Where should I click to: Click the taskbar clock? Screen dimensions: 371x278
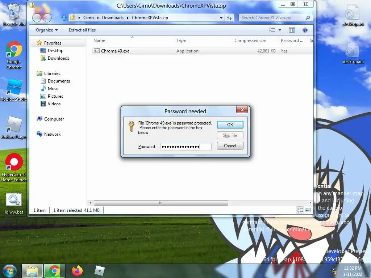pyautogui.click(x=353, y=271)
